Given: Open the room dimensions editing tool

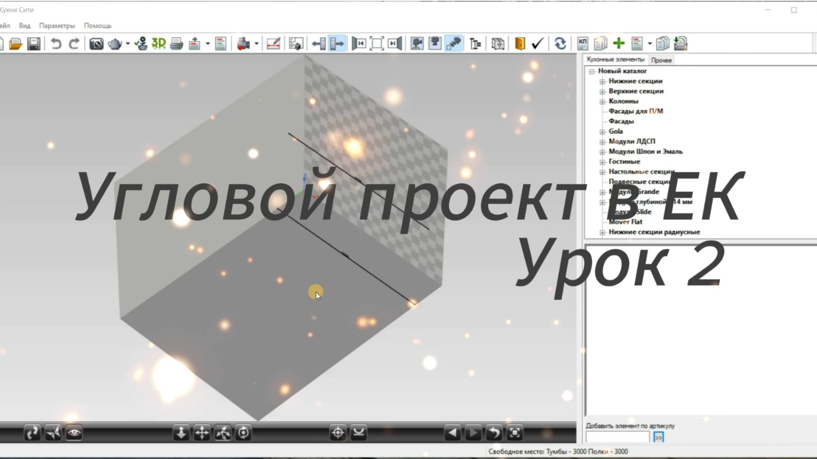Looking at the screenshot, I should 273,43.
